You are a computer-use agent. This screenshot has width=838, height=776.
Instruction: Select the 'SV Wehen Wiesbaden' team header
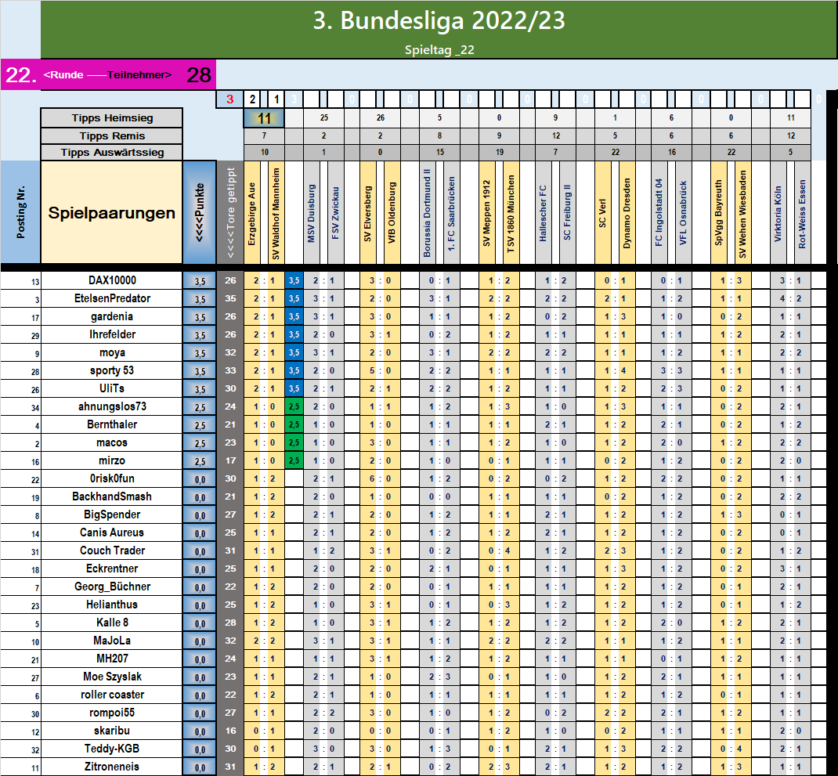tap(742, 213)
